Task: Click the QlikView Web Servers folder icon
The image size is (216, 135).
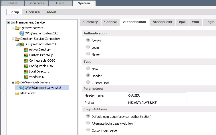Action: (17, 83)
